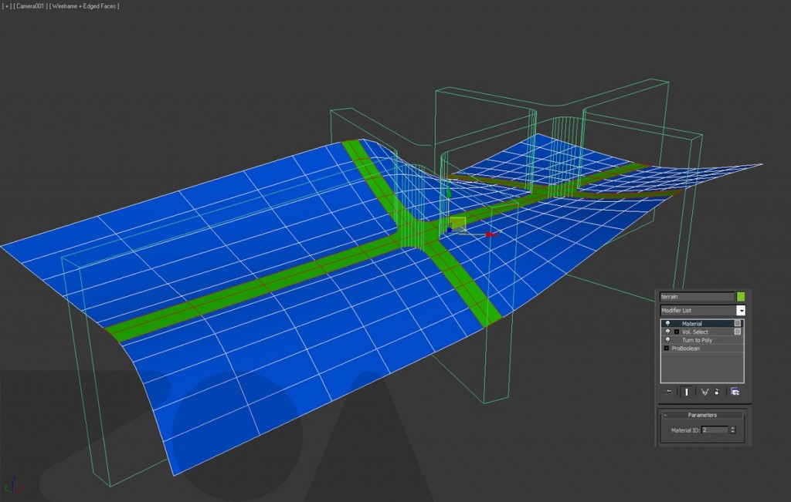This screenshot has width=791, height=502.
Task: Click the Material ID spinner arrows
Action: coord(733,430)
